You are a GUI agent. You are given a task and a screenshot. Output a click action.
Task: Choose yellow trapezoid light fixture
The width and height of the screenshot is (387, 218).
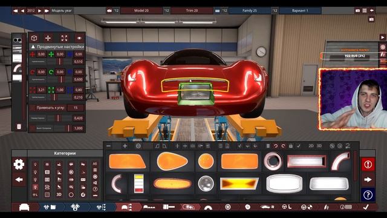point(239,183)
